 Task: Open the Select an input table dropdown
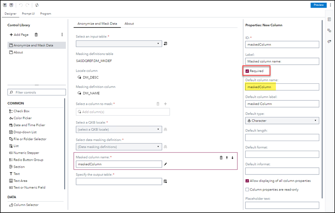click(x=119, y=44)
